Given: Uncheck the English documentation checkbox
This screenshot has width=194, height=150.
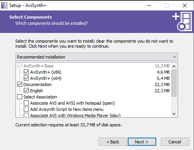Looking at the screenshot, I should (x=26, y=91).
